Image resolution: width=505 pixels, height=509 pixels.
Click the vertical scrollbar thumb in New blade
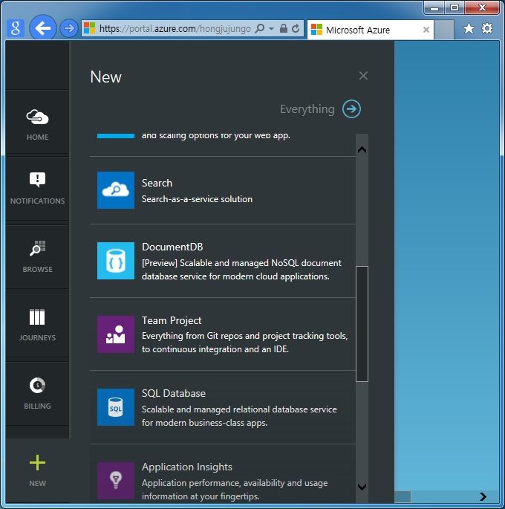362,324
